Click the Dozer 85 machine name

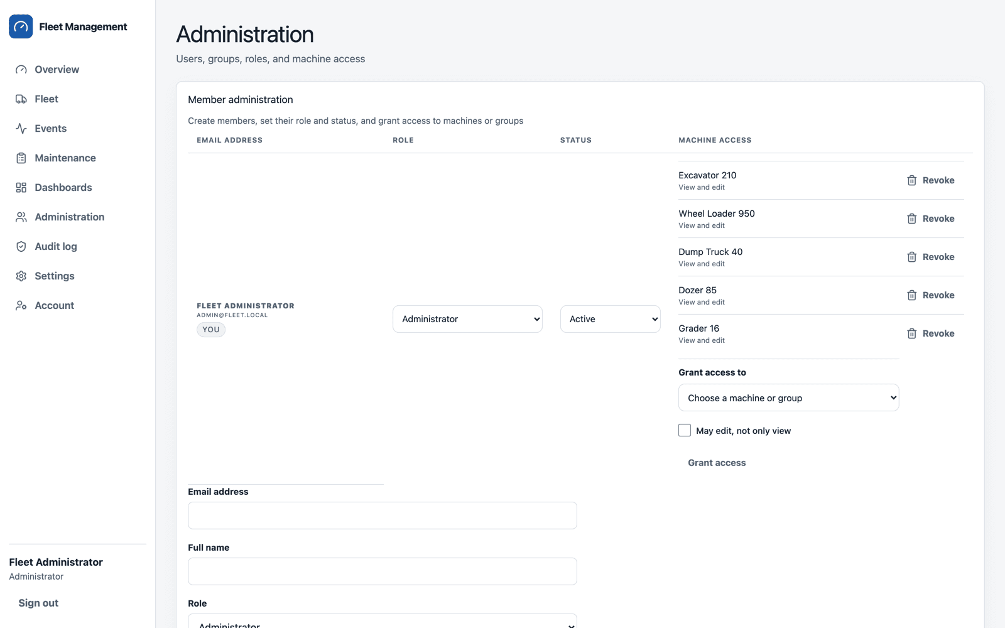pyautogui.click(x=697, y=290)
